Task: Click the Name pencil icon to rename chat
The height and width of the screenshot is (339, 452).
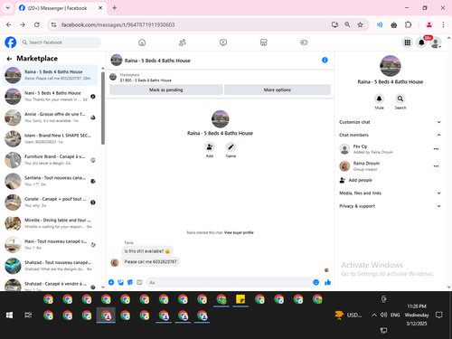Action: pos(231,147)
